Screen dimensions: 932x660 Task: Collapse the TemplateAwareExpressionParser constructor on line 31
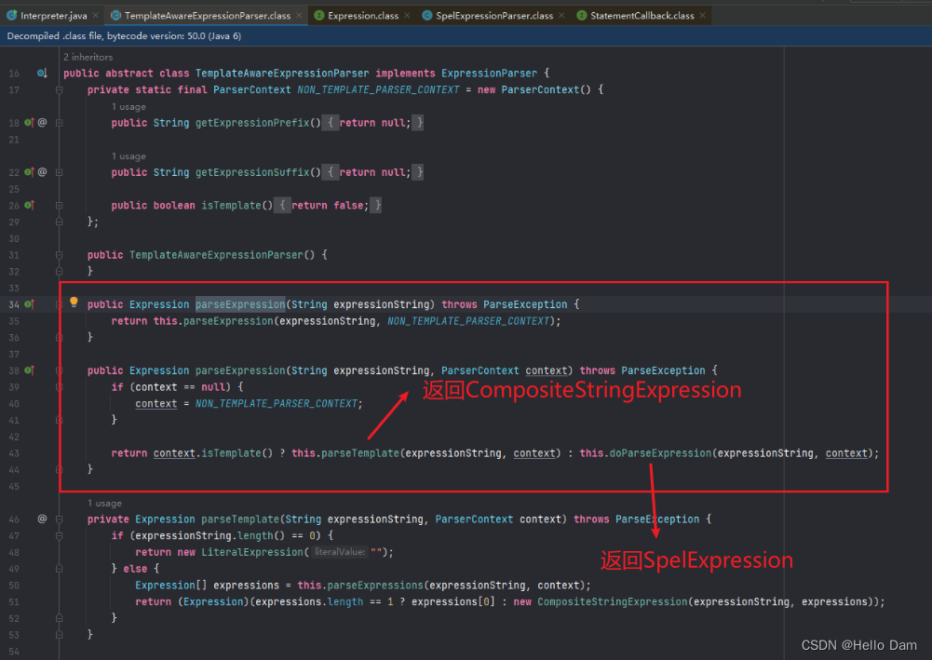click(x=59, y=255)
